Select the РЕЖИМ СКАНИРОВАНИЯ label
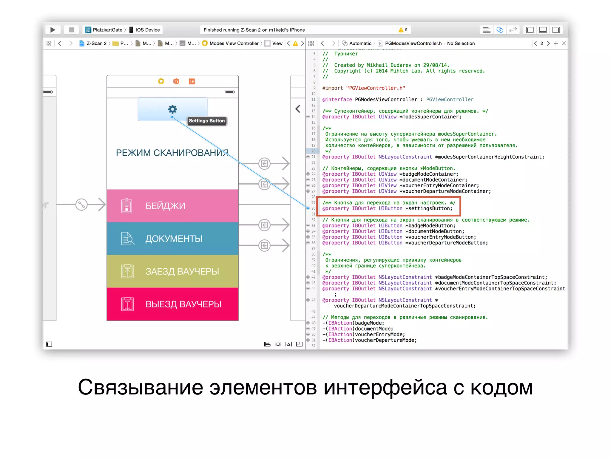Viewport: 611px width, 458px height. click(x=172, y=153)
